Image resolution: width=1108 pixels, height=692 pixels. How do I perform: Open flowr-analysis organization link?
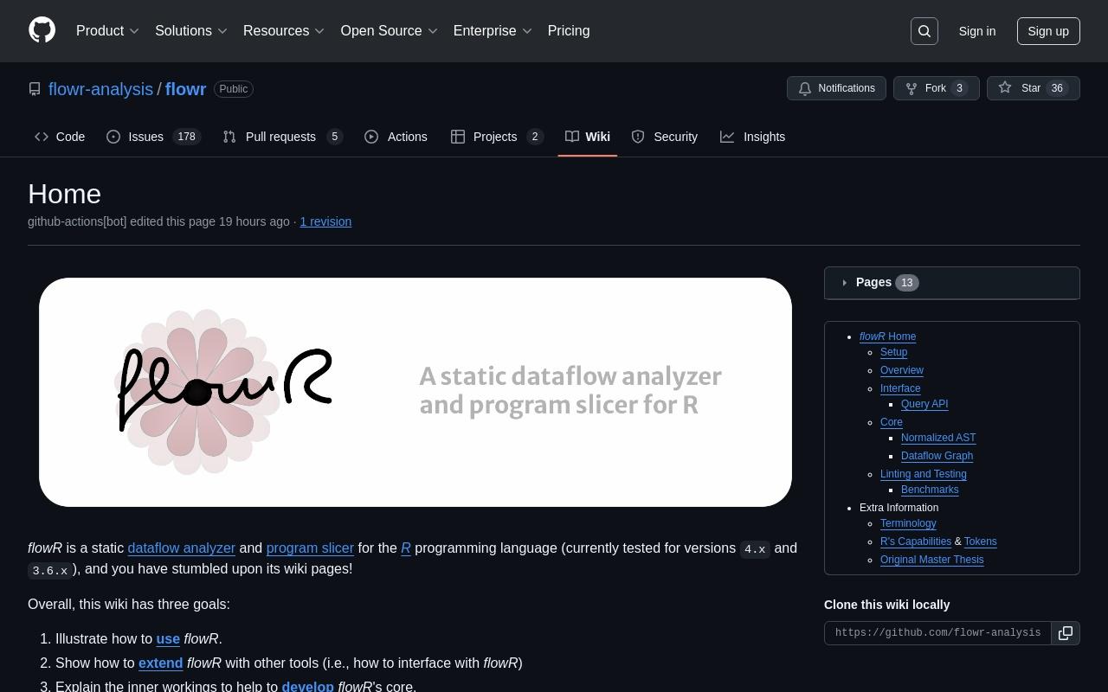pyautogui.click(x=100, y=89)
